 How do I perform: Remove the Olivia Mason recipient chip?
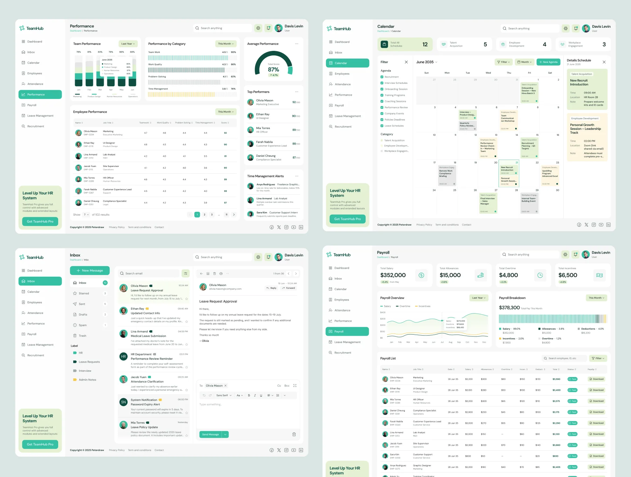pos(225,385)
